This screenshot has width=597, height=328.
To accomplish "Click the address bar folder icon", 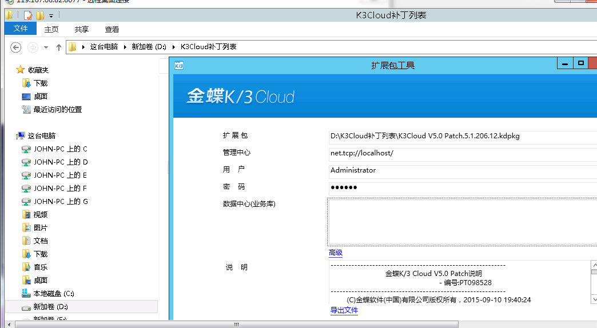I will tap(73, 47).
